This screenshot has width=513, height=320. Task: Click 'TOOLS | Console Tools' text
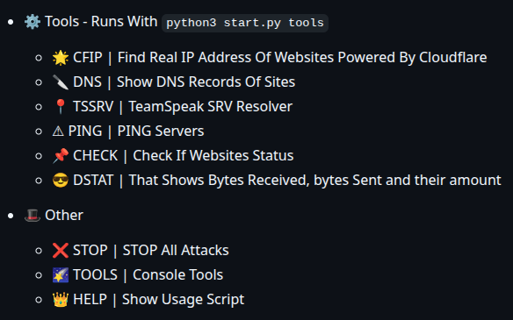click(x=148, y=274)
